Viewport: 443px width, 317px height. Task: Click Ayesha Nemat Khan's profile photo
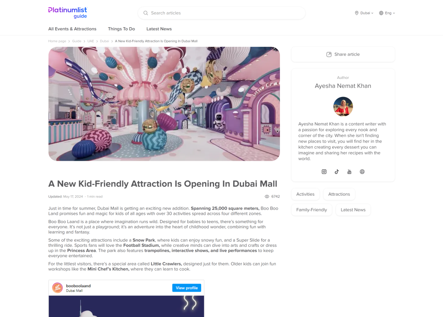click(343, 107)
